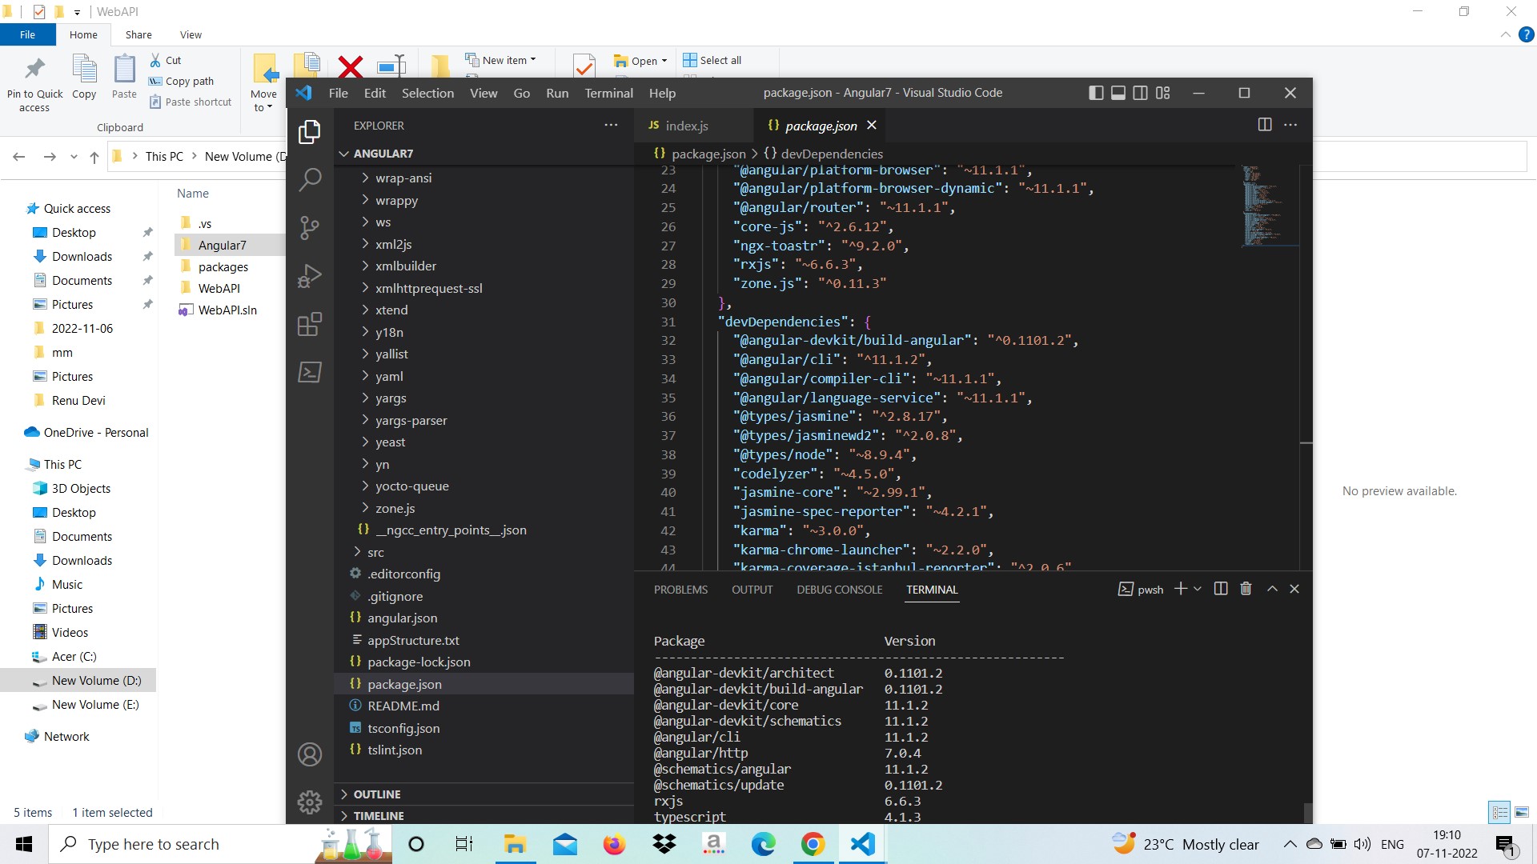1537x864 pixels.
Task: Open editor More Actions ellipsis
Action: 1290,125
